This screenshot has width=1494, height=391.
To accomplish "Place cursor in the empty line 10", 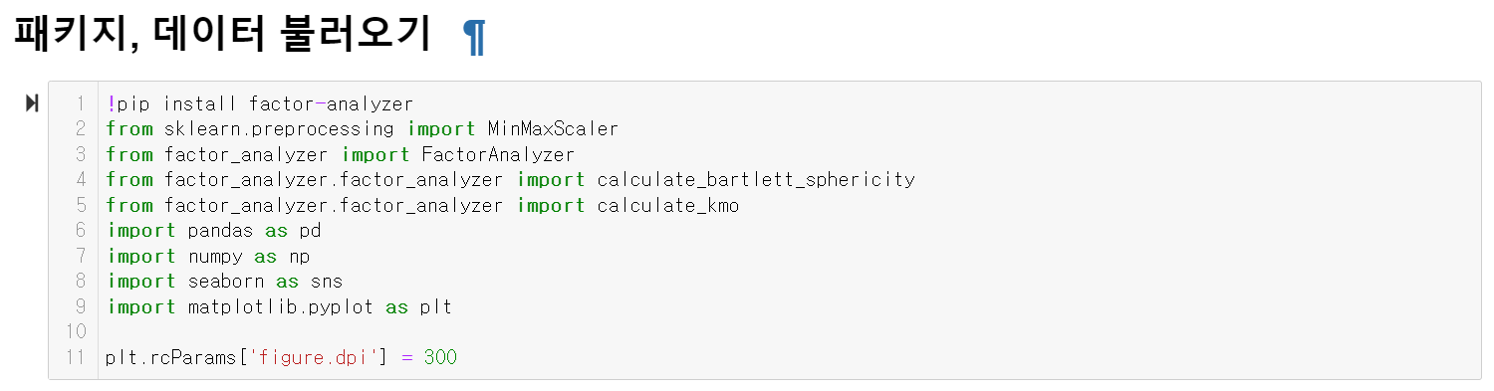I will pyautogui.click(x=787, y=332).
